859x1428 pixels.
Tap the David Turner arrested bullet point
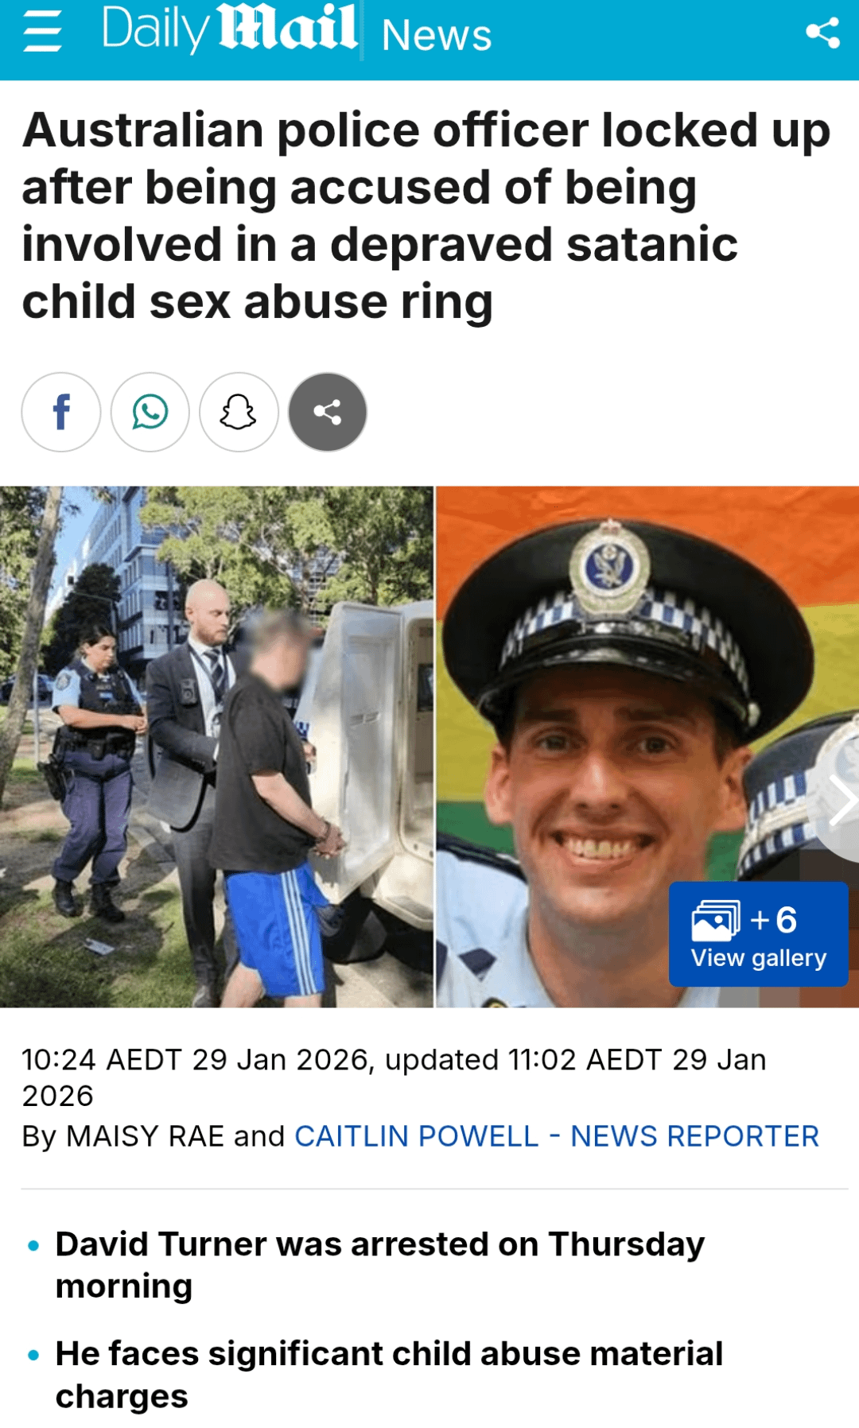click(x=380, y=1265)
